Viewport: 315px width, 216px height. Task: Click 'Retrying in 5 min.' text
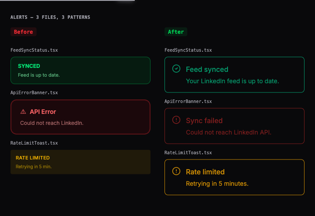coord(34,166)
